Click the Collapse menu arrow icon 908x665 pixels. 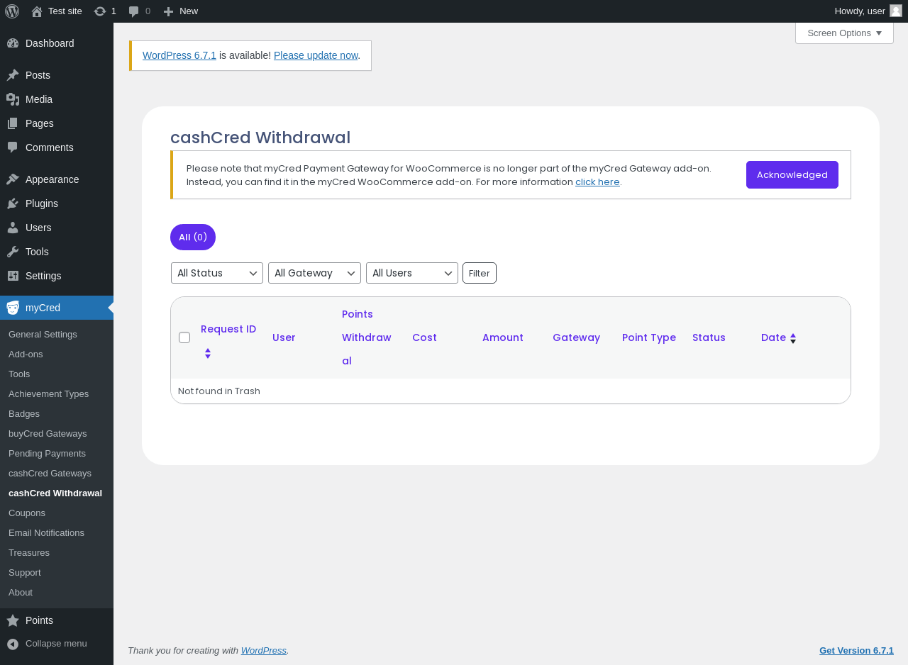13,644
